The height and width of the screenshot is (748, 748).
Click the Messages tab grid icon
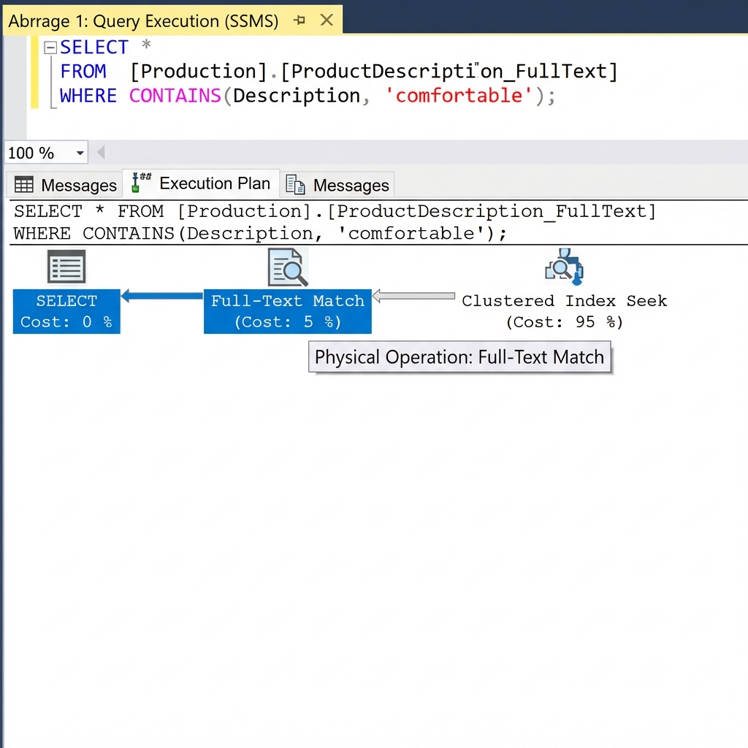(24, 184)
